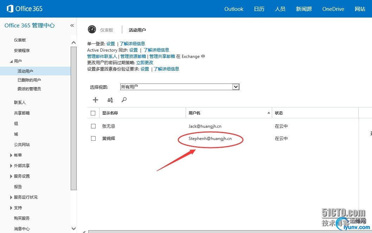The width and height of the screenshot is (372, 233).
Task: Expand the 外部共享 section arrow
Action: [x=11, y=166]
